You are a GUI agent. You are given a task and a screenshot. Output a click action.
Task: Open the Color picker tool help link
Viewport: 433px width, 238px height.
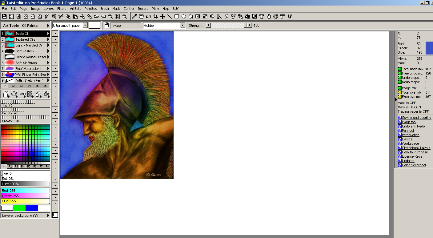[414, 165]
